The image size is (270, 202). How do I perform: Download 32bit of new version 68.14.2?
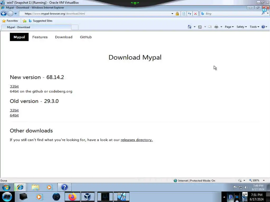(14, 86)
